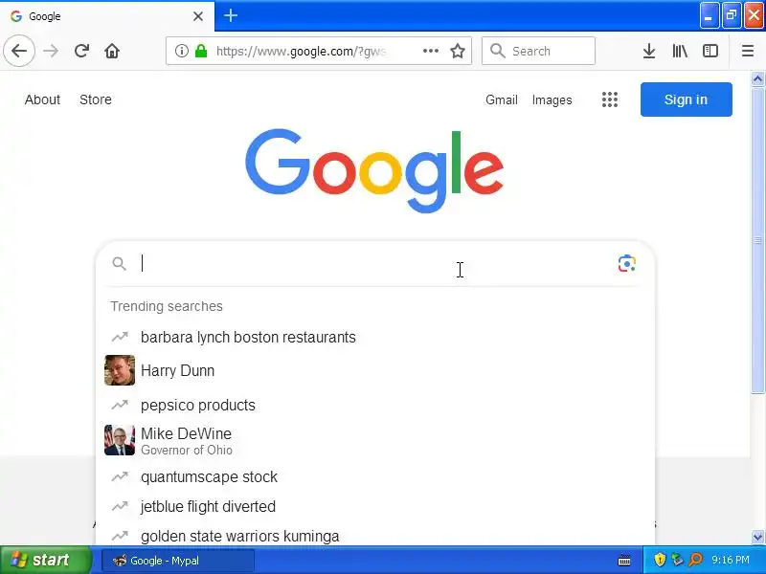Click trending arrow icon beside pepsico products
The height and width of the screenshot is (574, 766).
coord(120,405)
